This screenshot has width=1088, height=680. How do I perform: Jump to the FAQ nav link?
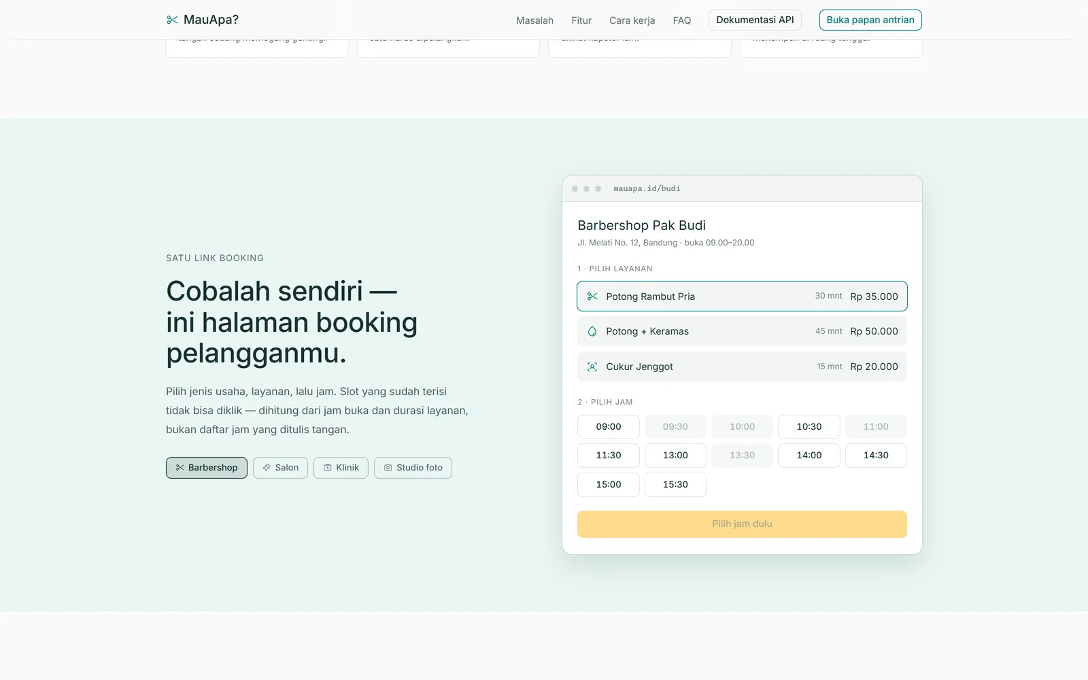click(682, 20)
